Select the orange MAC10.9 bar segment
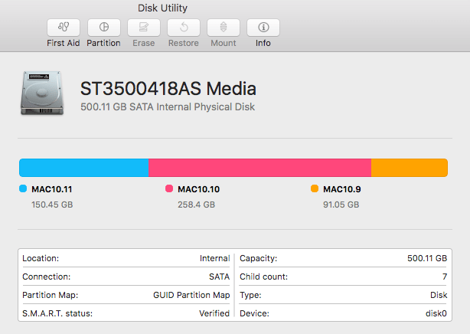Viewport: 470px width, 334px height. [x=410, y=168]
